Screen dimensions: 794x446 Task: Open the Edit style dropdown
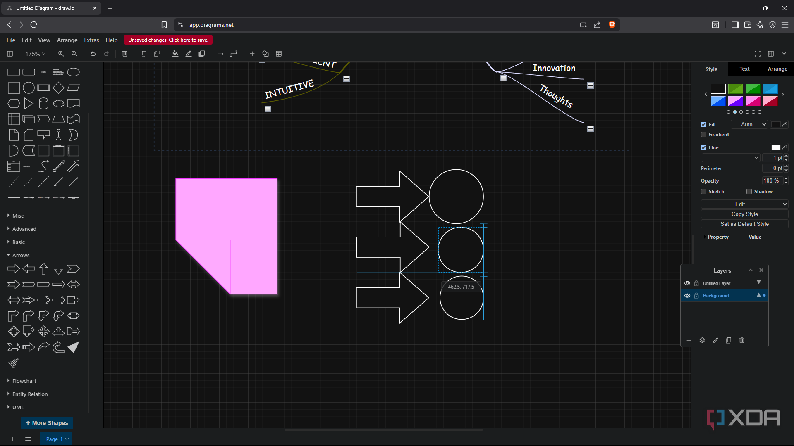click(744, 204)
